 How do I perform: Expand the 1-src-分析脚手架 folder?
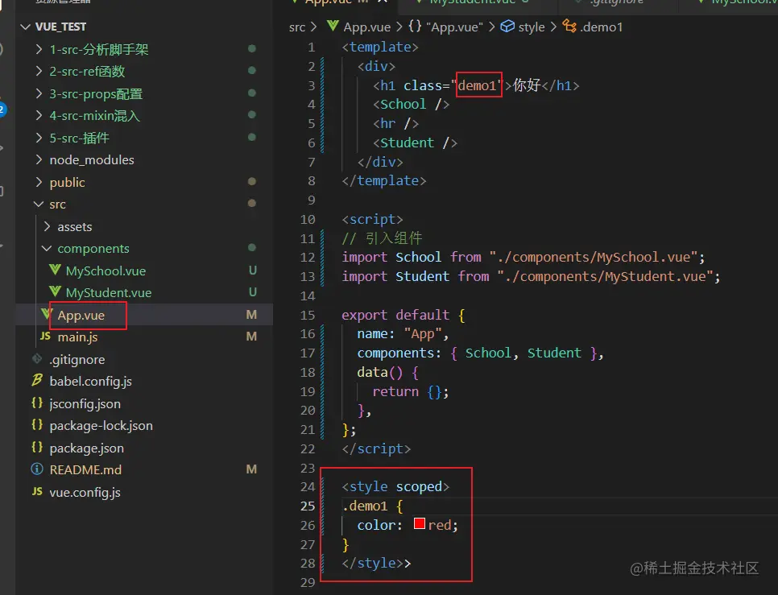[x=99, y=50]
